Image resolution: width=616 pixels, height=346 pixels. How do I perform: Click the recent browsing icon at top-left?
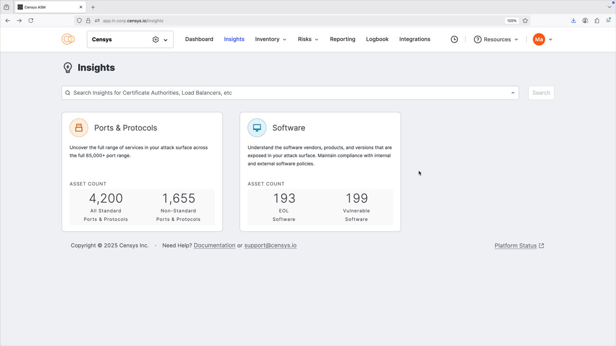(6, 7)
